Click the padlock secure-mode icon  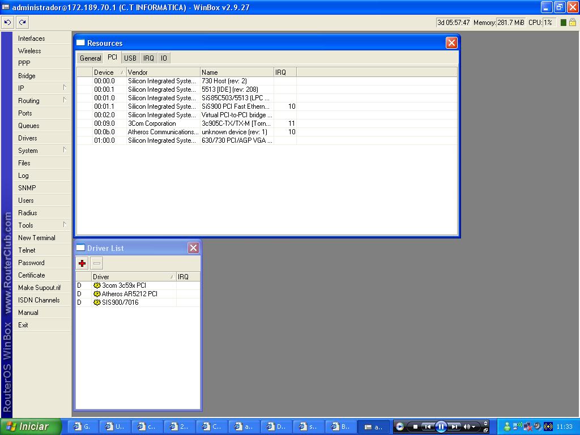pyautogui.click(x=573, y=23)
